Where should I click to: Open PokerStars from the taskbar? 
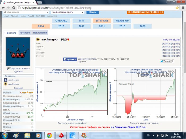point(61,136)
